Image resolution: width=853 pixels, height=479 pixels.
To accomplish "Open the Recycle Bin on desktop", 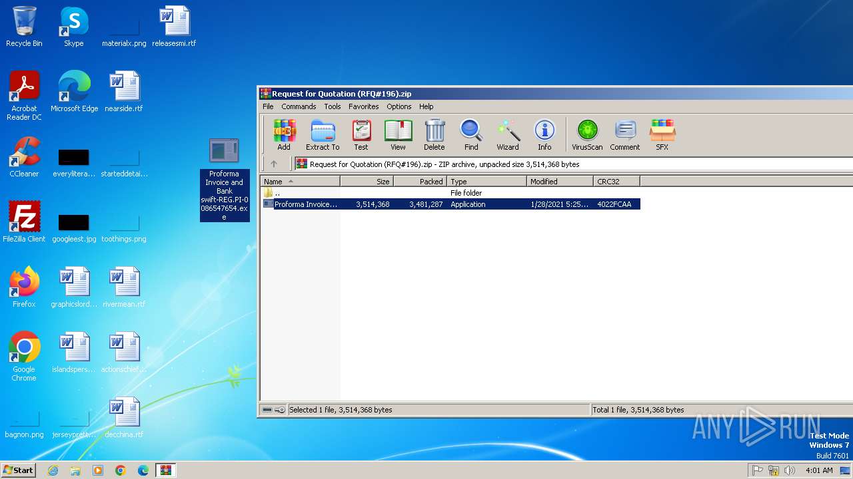I will [24, 27].
